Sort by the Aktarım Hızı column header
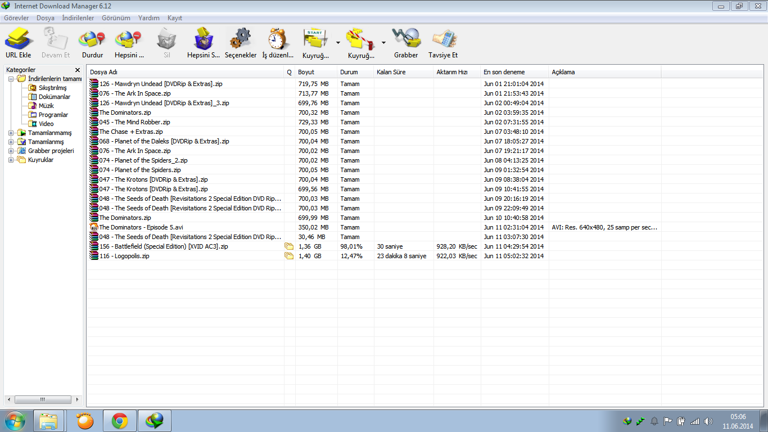Image resolution: width=768 pixels, height=432 pixels. pos(457,72)
